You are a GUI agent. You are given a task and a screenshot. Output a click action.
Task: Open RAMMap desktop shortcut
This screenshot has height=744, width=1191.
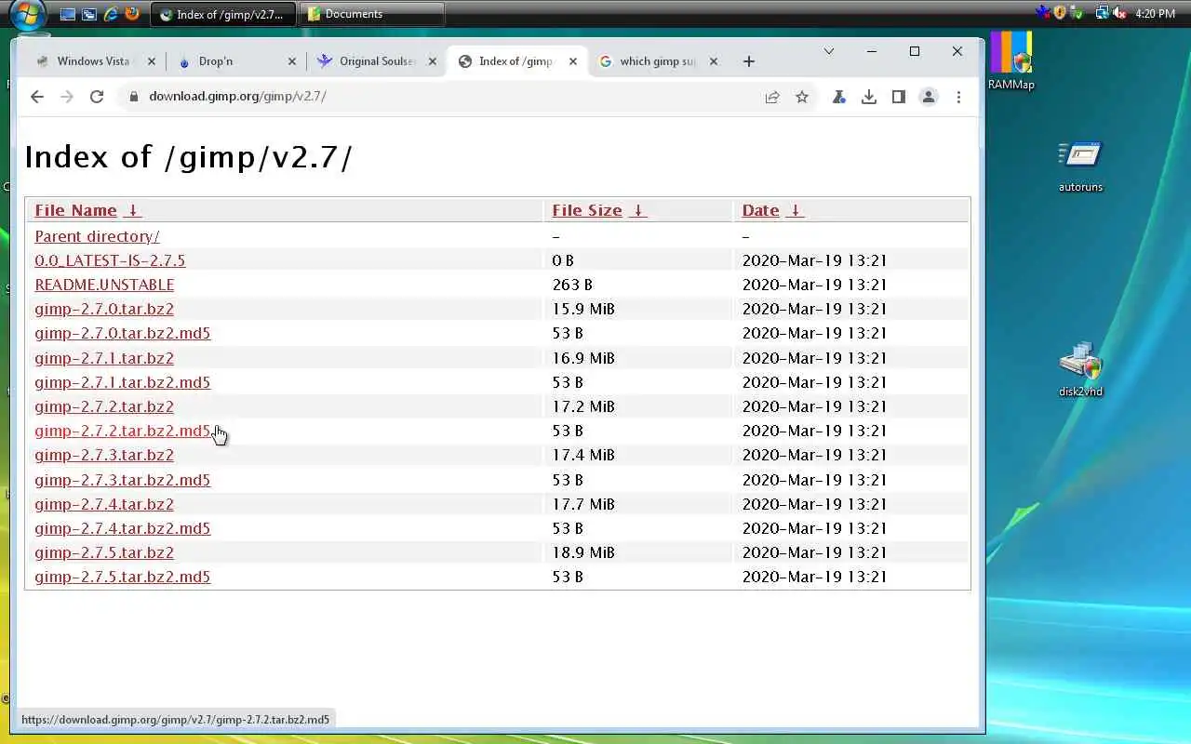1010,61
